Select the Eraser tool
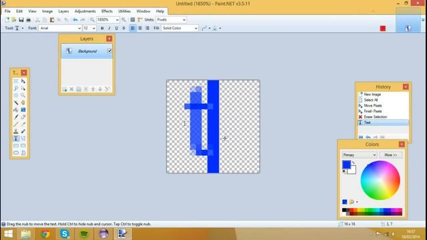This screenshot has height=240, width=427. pos(23,117)
